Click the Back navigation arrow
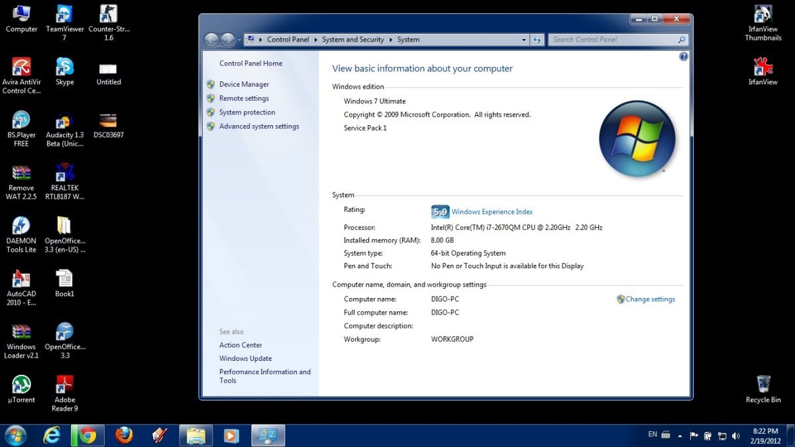 click(211, 40)
